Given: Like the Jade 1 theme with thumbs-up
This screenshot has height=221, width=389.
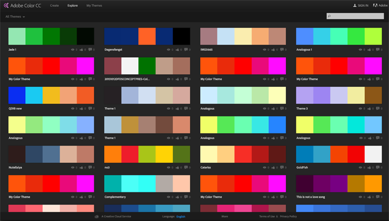Looking at the screenshot, I should coord(81,50).
